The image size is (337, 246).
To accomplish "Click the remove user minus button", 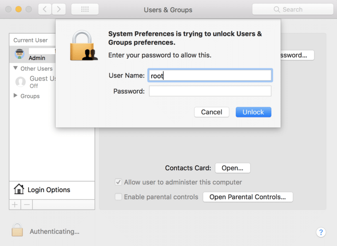I will [x=27, y=205].
